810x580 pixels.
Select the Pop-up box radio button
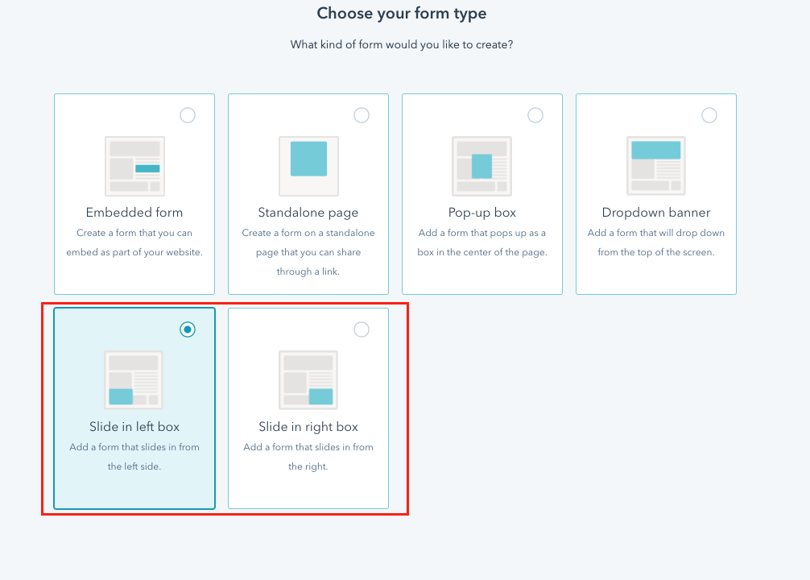coord(535,115)
